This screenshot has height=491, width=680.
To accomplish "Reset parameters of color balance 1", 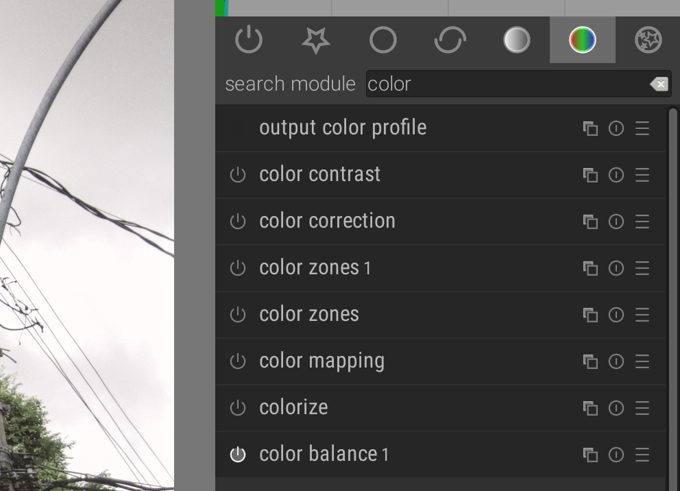I will click(x=616, y=455).
